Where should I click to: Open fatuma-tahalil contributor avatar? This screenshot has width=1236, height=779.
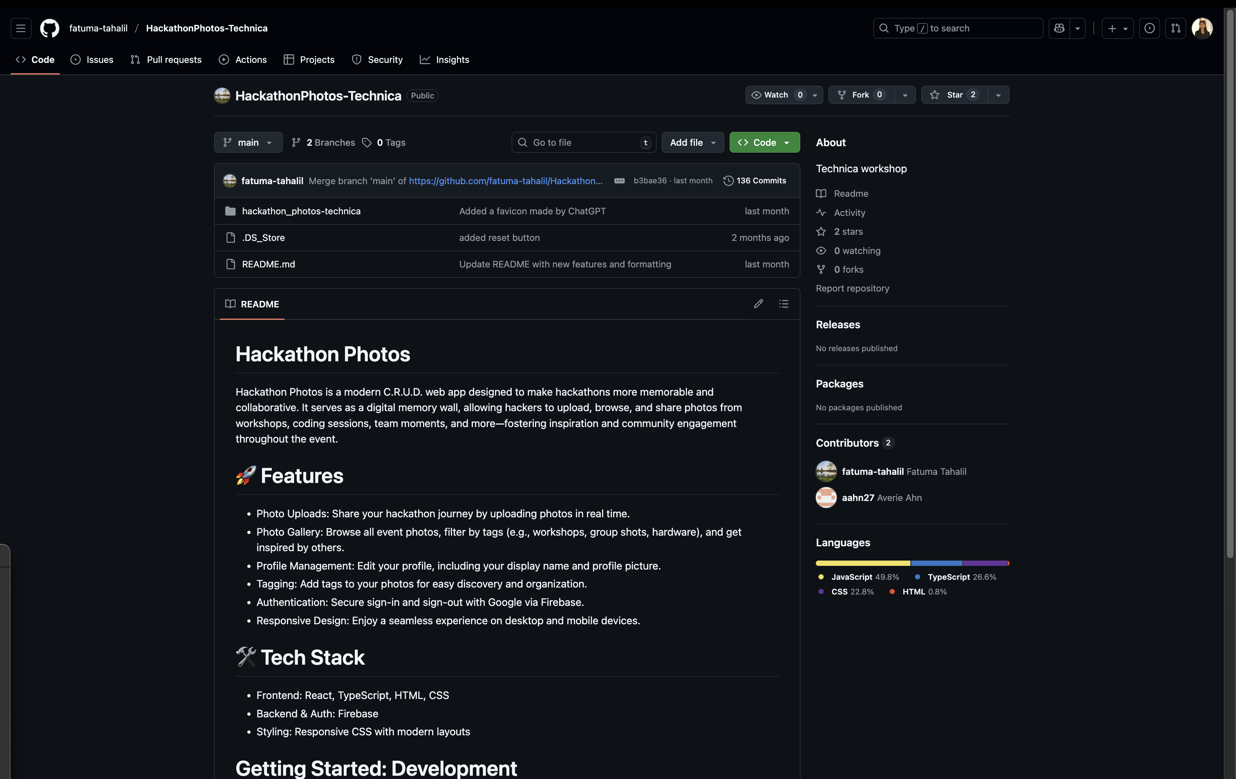tap(826, 471)
